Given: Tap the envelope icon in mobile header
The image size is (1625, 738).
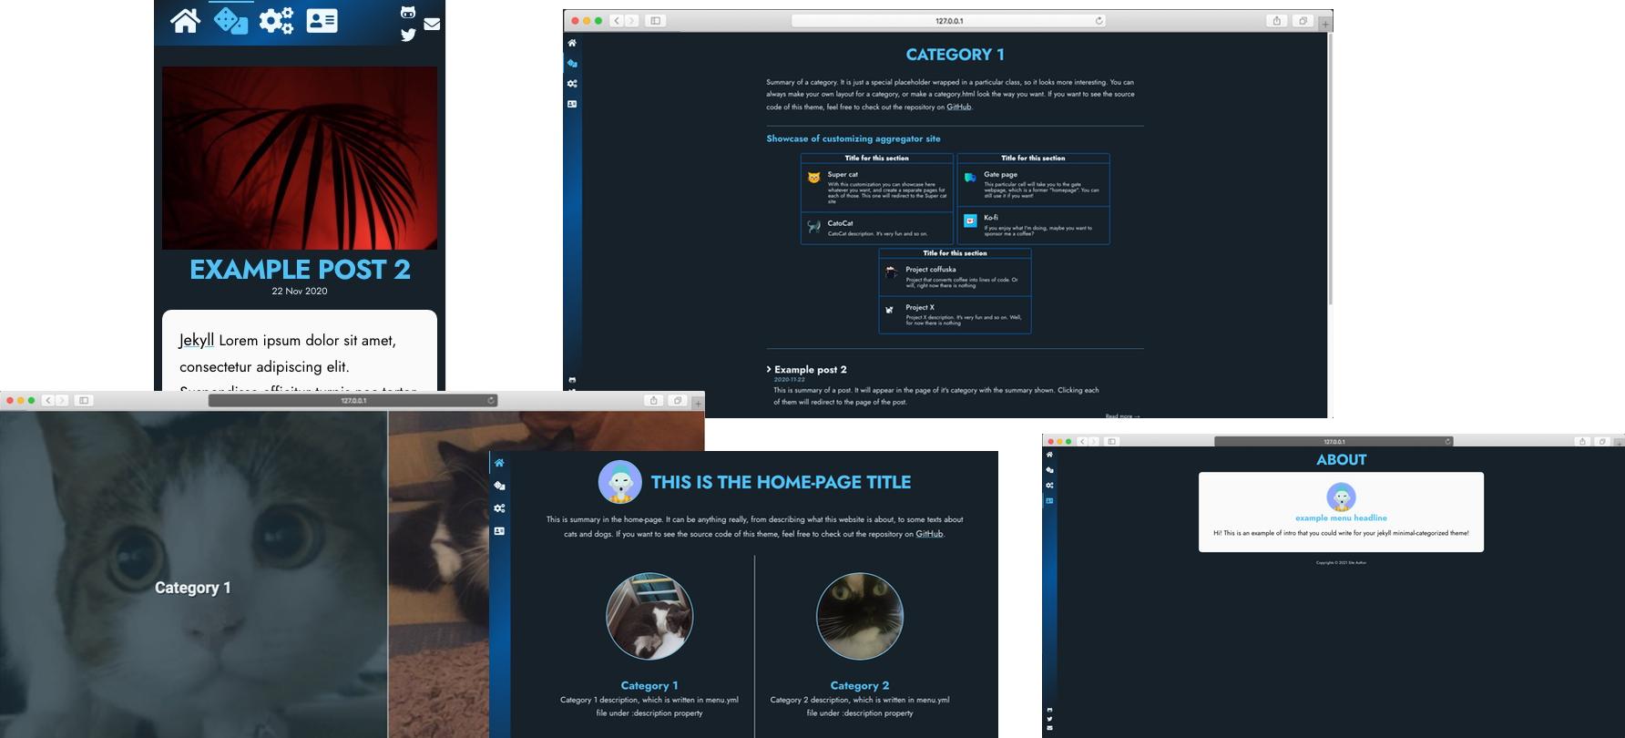Looking at the screenshot, I should [432, 24].
